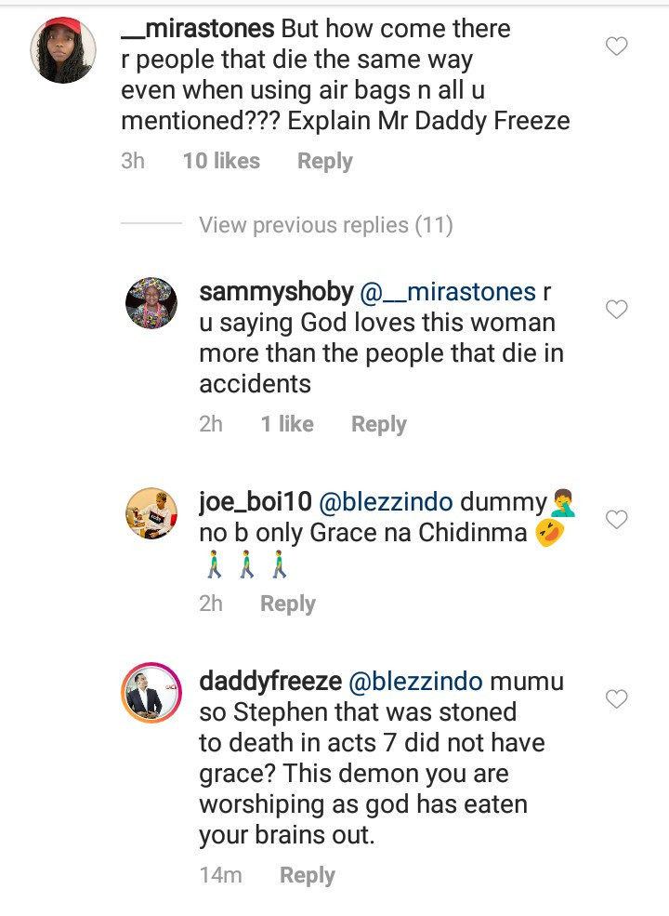
Task: Open sammyshoby's avatar
Action: (x=151, y=303)
